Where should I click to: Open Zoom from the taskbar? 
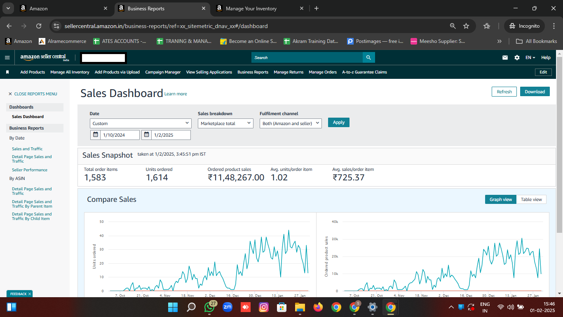tap(228, 307)
